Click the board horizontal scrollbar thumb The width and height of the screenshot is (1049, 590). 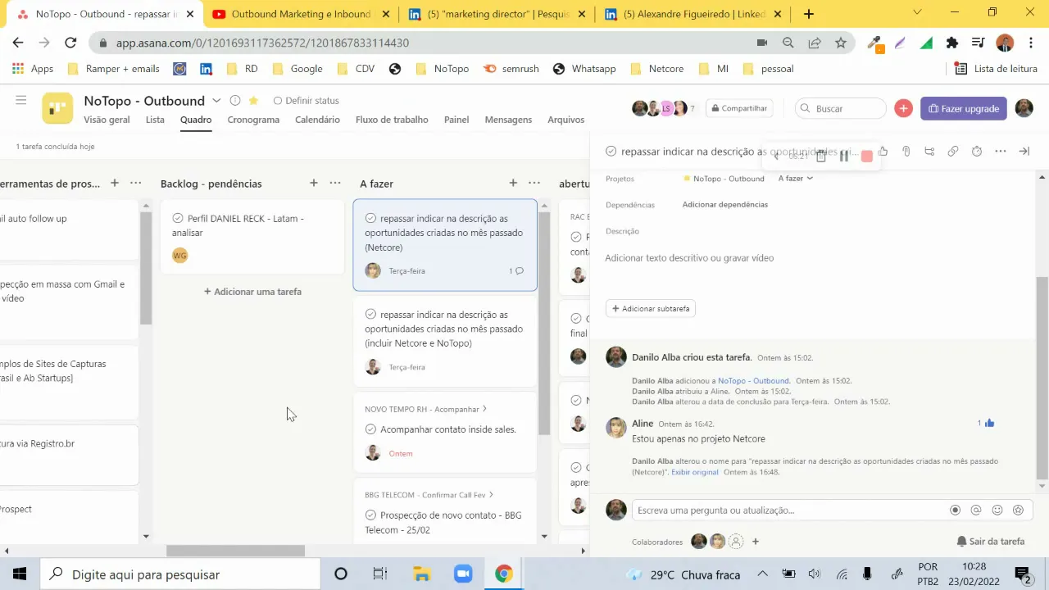click(x=235, y=551)
